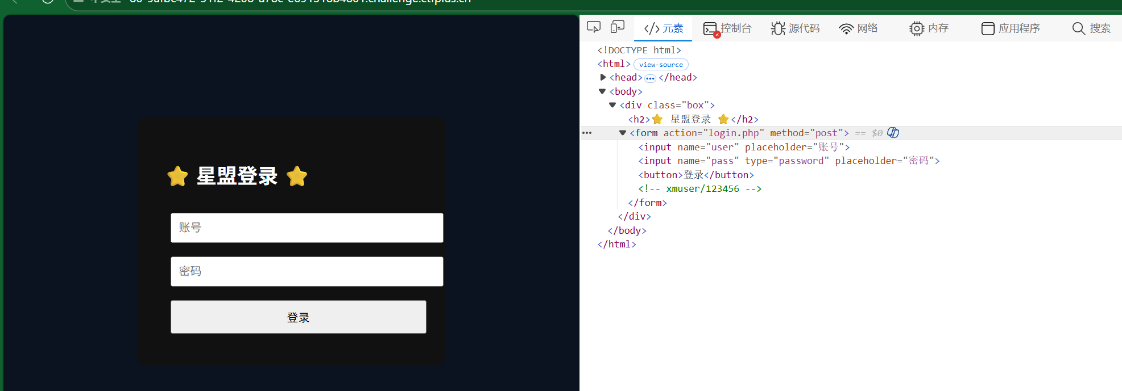Screen dimensions: 1122x391
Task: Click the ellipsis menu beside form row
Action: (587, 133)
